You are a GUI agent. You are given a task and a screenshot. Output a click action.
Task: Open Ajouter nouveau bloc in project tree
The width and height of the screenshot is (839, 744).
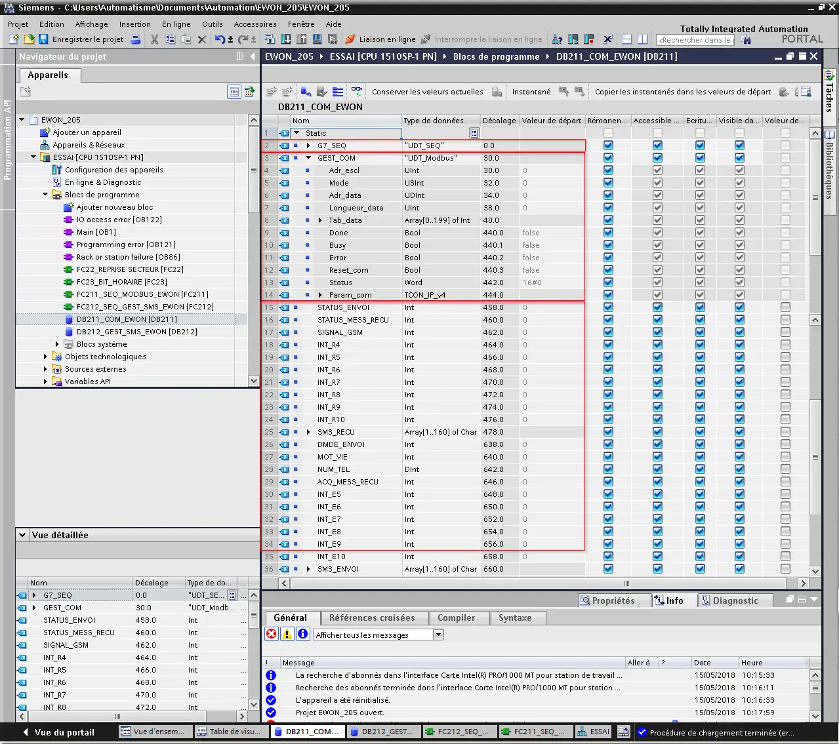tap(114, 207)
